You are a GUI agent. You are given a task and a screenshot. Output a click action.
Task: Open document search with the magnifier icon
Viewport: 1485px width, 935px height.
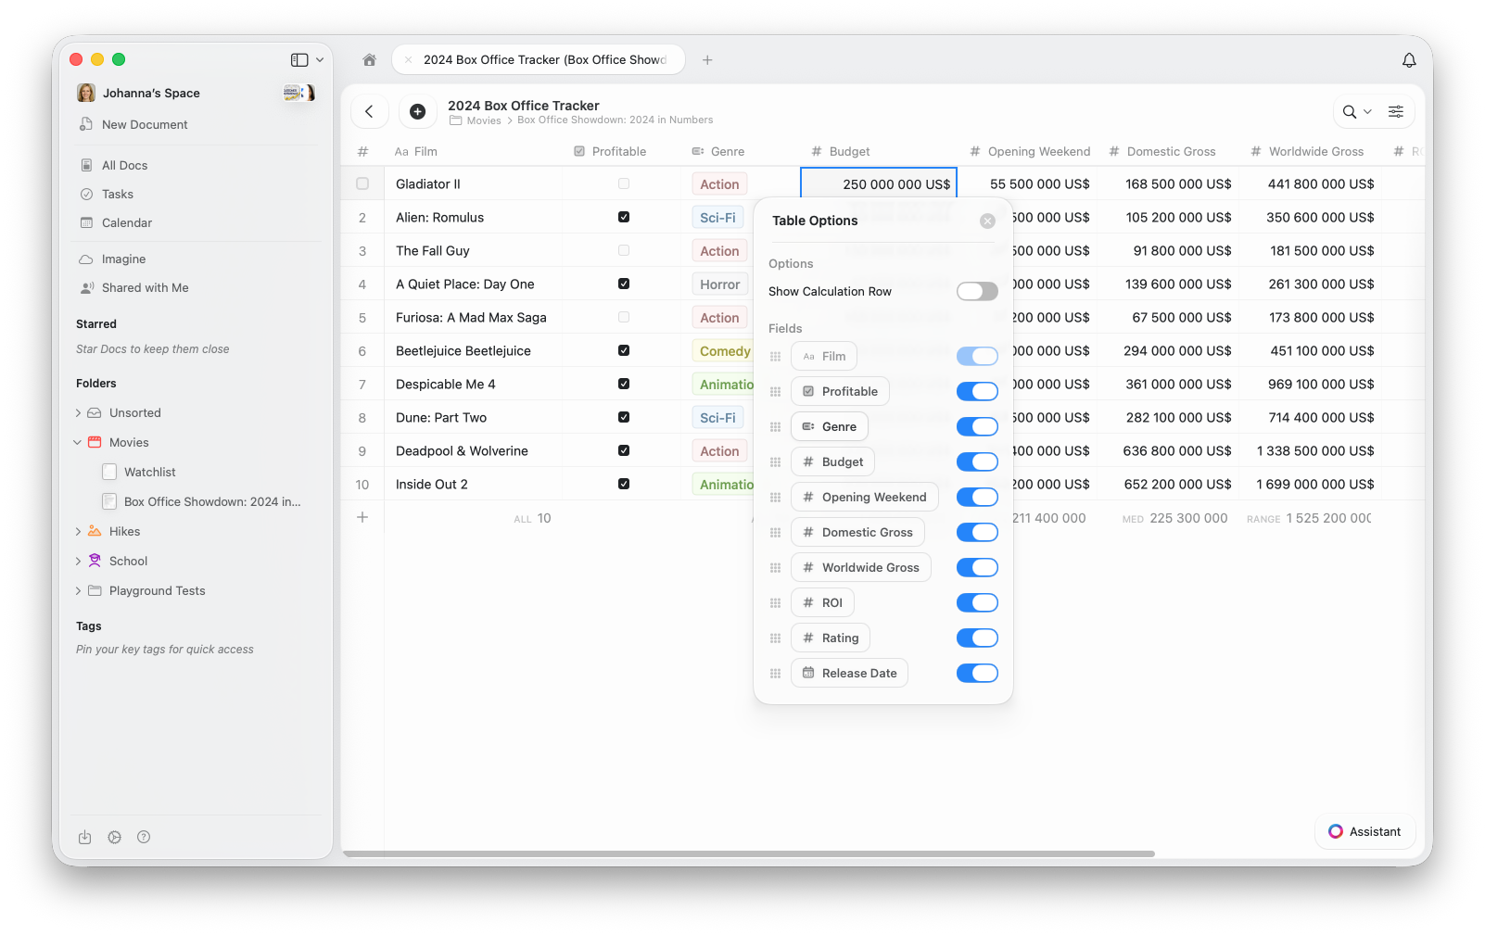click(x=1349, y=111)
